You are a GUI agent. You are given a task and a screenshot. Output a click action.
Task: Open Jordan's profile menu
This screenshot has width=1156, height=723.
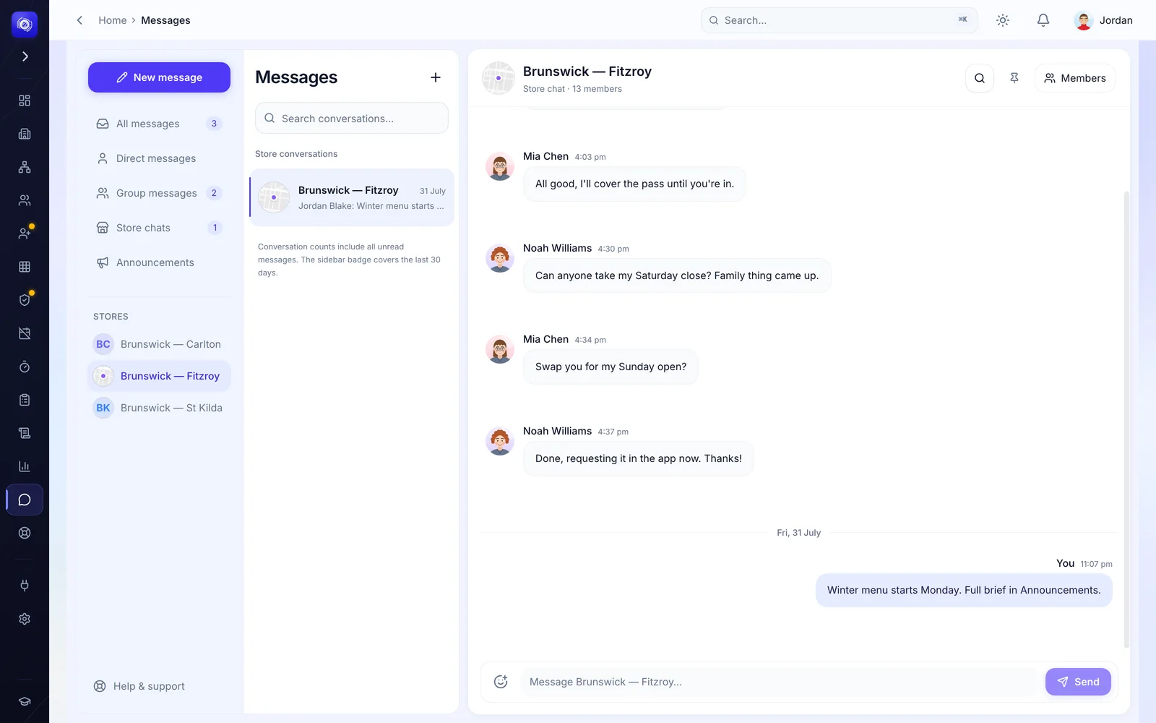point(1103,20)
